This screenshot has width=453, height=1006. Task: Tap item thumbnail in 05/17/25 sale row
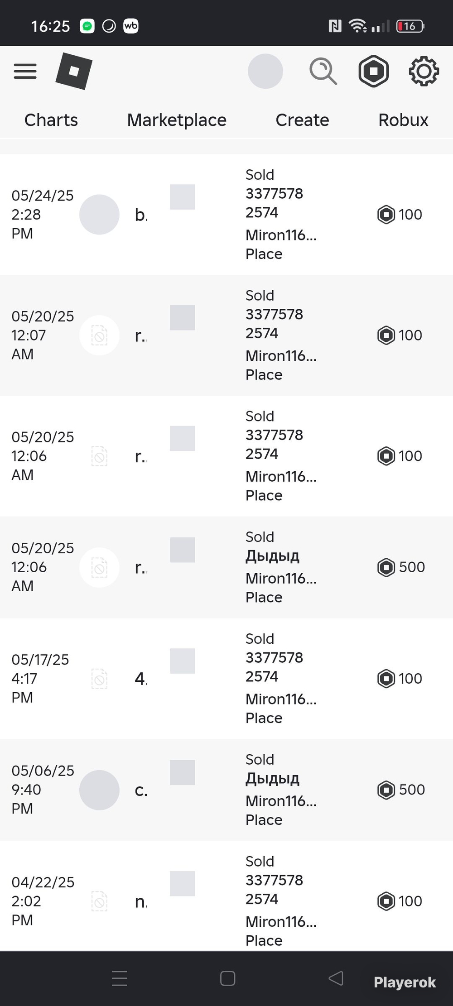[183, 661]
